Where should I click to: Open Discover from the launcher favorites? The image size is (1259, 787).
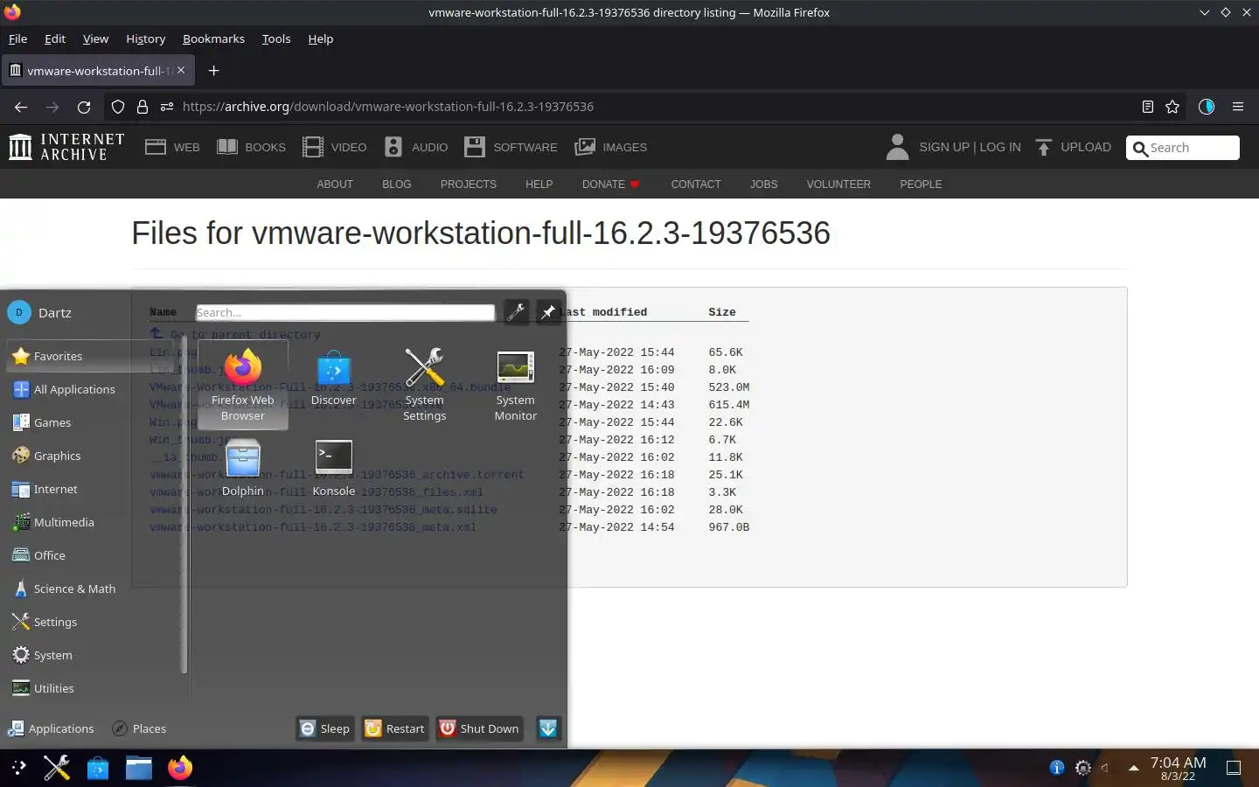click(334, 379)
